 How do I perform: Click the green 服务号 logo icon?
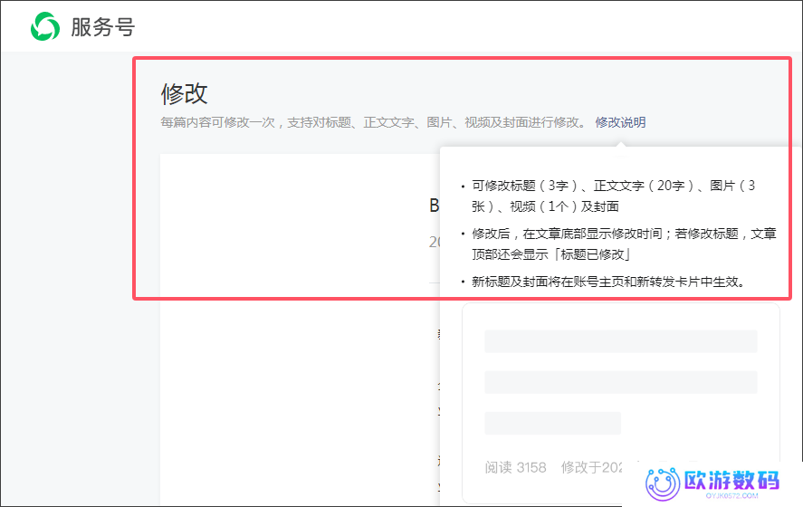45,26
